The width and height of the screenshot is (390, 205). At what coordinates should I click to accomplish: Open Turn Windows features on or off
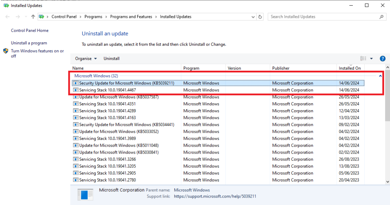37,54
